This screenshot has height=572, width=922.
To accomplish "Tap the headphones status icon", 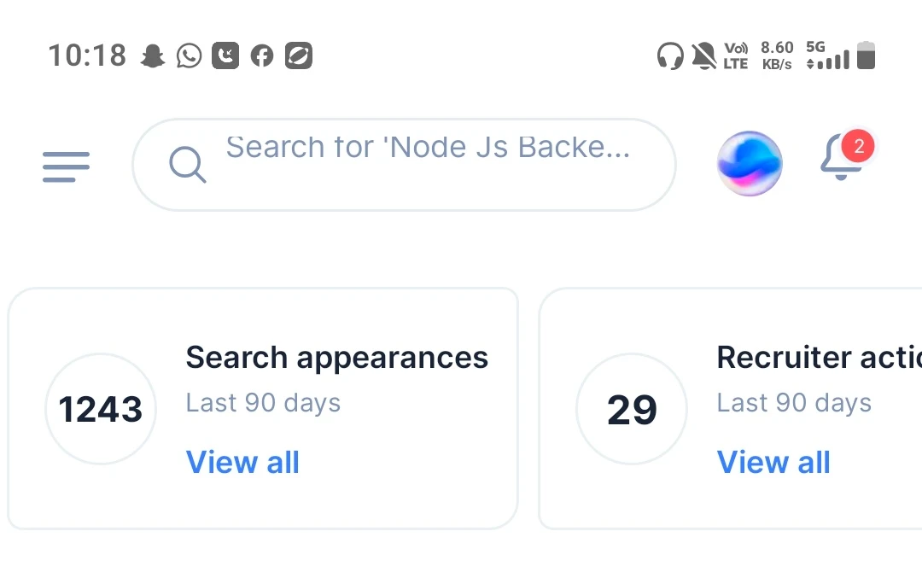I will click(x=670, y=56).
